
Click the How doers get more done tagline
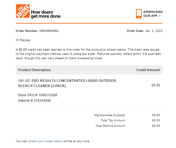click(x=46, y=14)
